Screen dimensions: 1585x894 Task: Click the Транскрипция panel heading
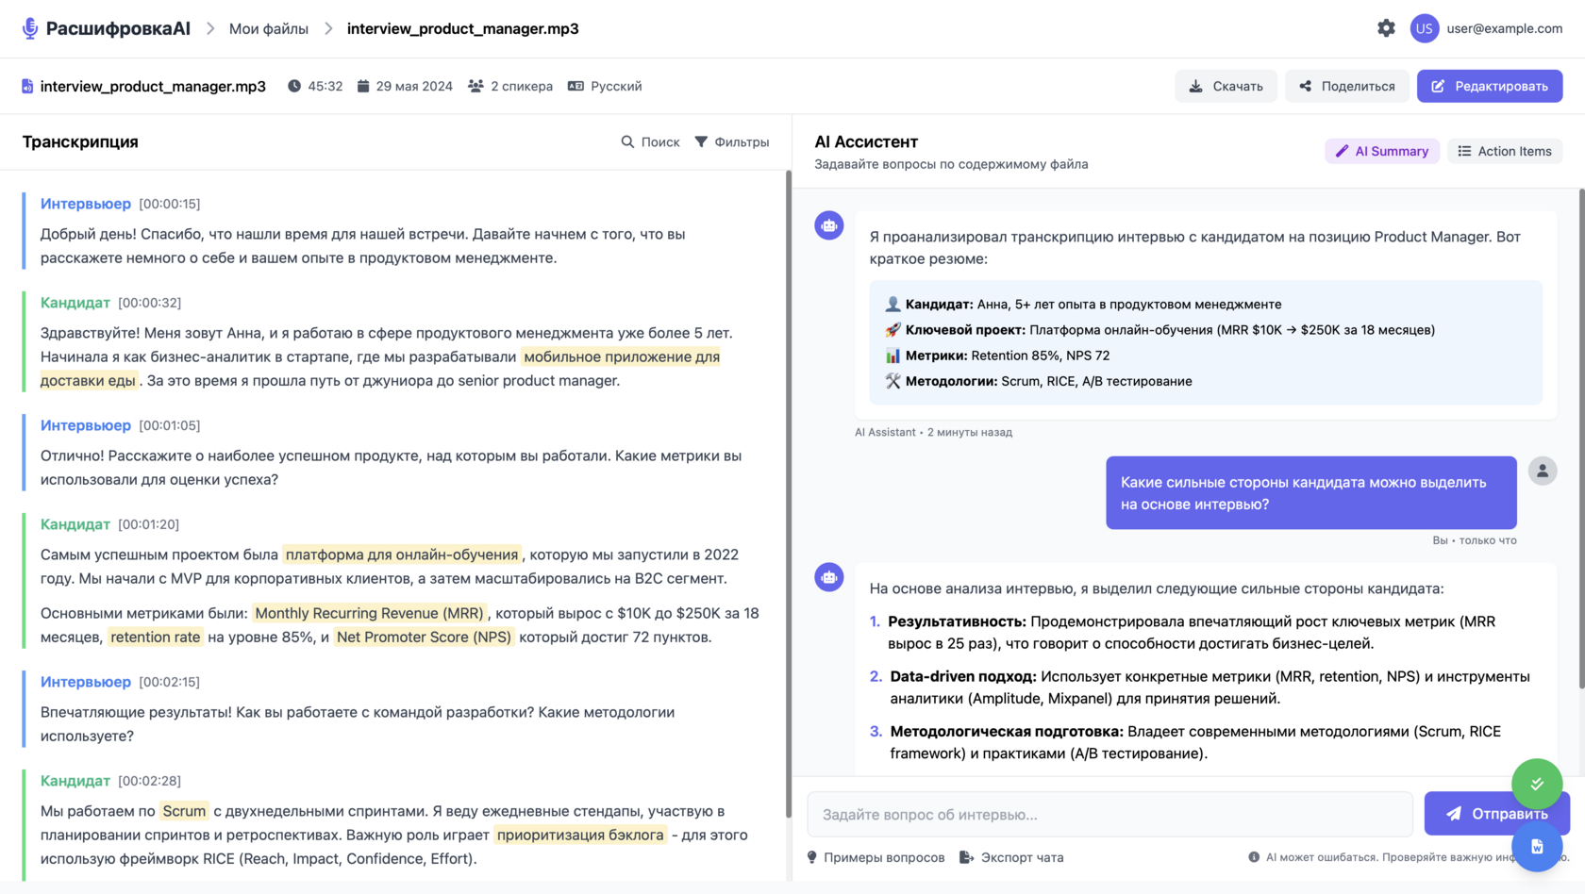coord(80,141)
